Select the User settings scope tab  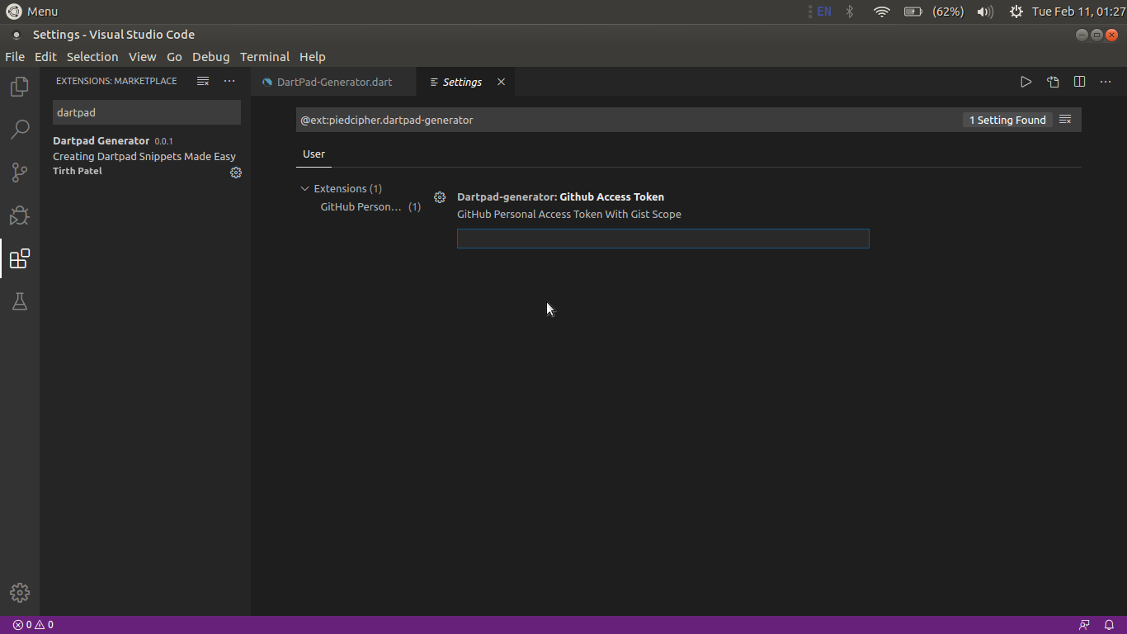click(314, 154)
